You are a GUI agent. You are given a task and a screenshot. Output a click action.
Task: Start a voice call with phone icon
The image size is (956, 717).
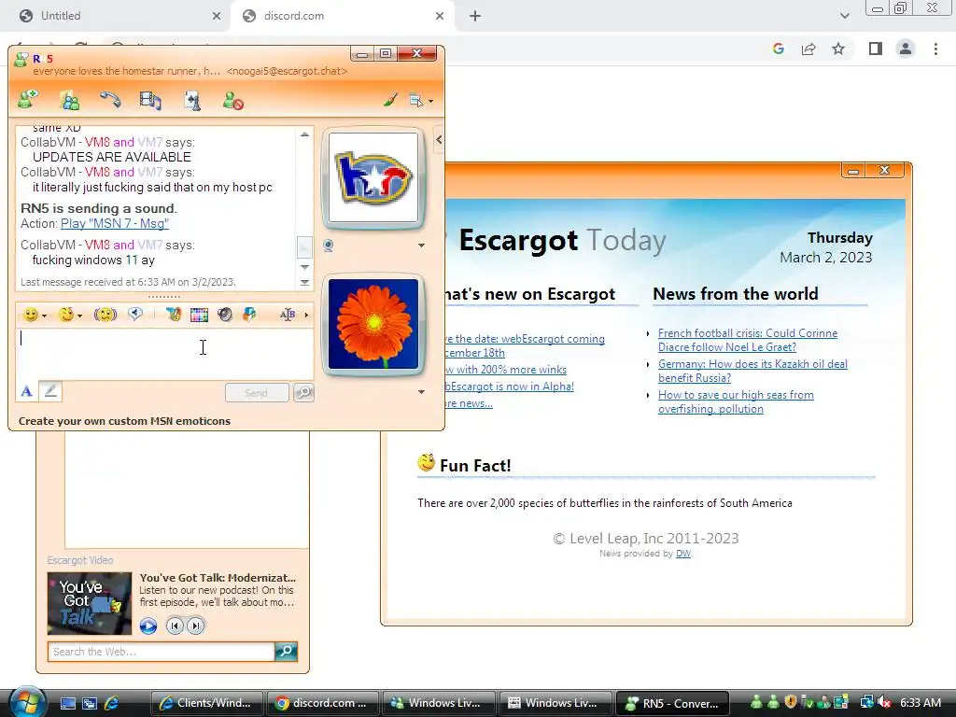point(110,100)
